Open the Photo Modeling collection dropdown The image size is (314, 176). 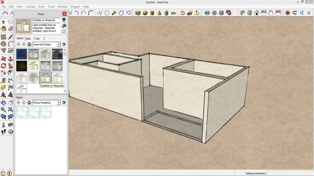[59, 103]
